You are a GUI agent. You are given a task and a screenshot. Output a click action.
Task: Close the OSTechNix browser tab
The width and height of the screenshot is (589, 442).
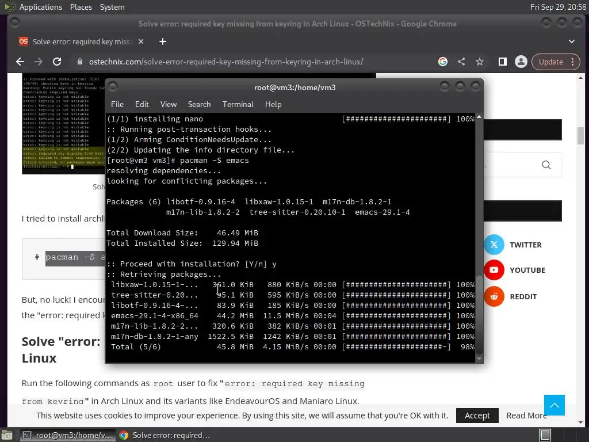141,41
